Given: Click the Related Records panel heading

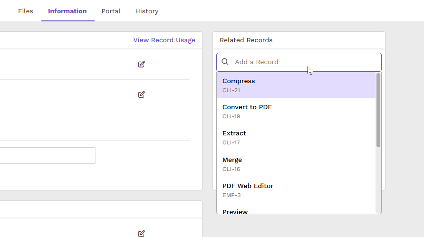Looking at the screenshot, I should pos(246,40).
